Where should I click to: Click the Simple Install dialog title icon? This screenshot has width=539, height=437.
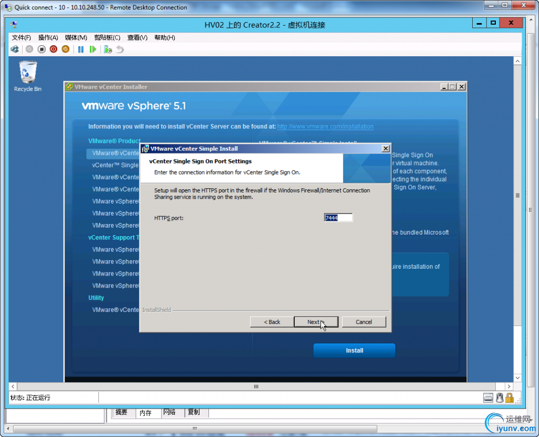tap(145, 148)
